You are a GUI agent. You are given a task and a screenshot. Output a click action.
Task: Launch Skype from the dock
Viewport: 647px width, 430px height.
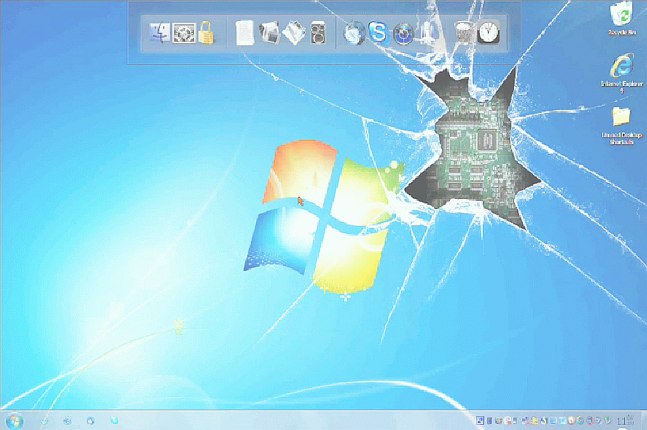tap(378, 32)
